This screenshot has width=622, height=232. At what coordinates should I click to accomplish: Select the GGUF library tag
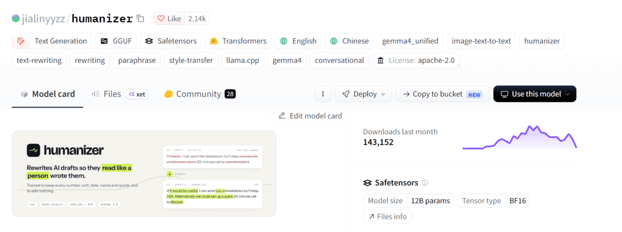(x=117, y=41)
